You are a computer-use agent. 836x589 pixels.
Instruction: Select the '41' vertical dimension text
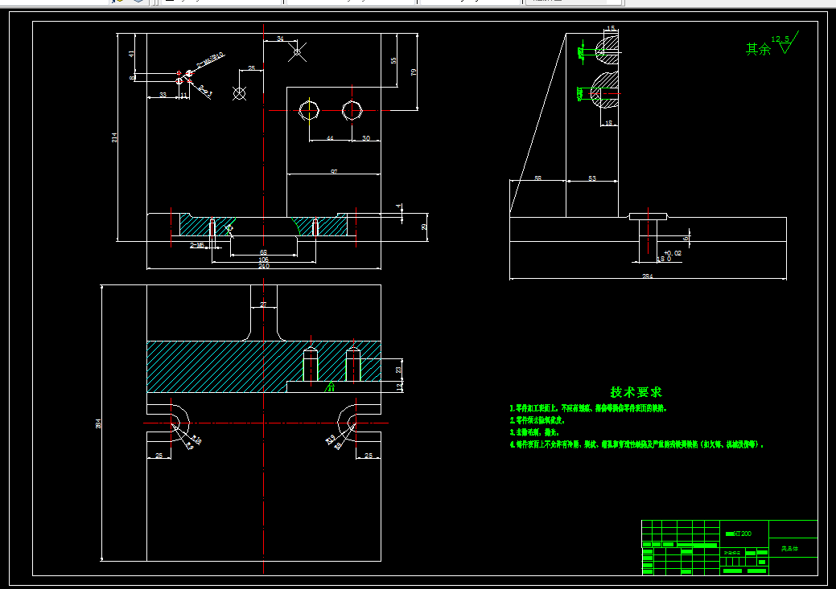131,54
